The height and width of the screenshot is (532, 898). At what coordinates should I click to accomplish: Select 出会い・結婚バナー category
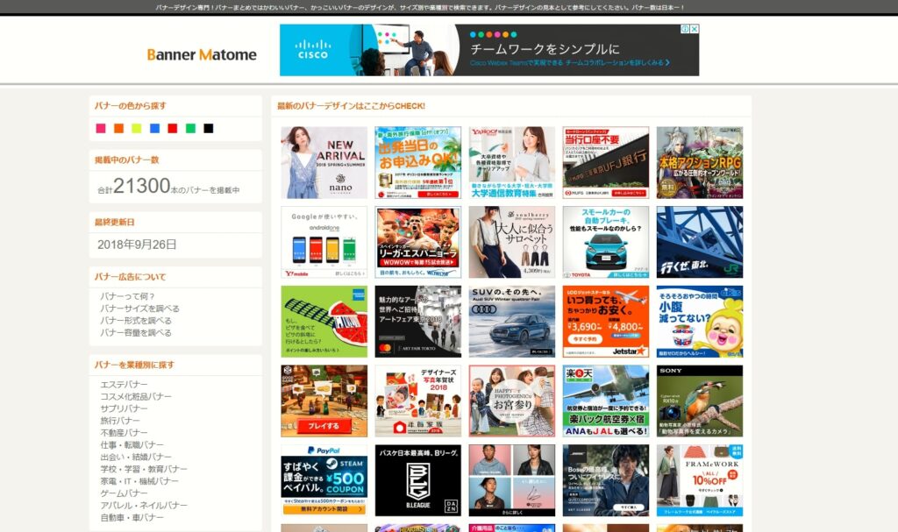pos(136,457)
